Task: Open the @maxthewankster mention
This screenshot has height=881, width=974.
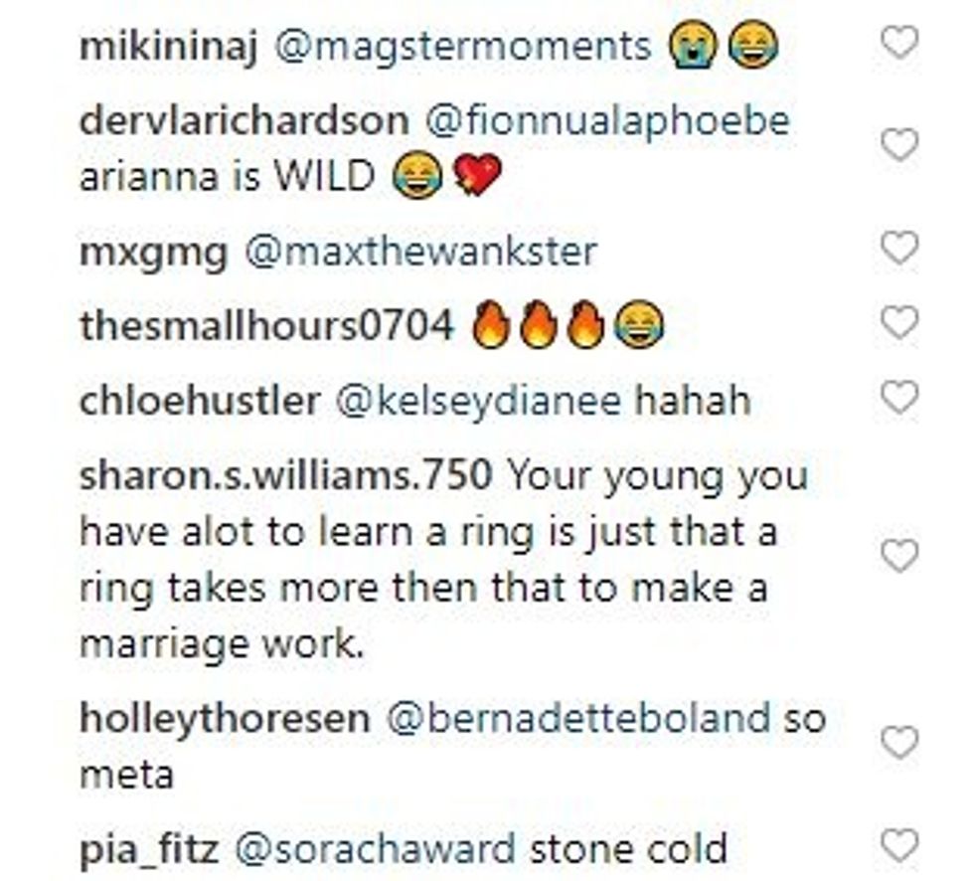Action: click(419, 252)
